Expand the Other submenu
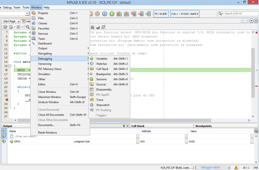Image resolution: width=259 pixels, height=170 pixels. point(60,79)
